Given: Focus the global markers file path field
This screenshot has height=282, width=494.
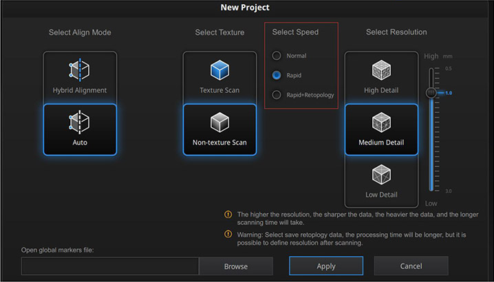Looking at the screenshot, I should [110, 266].
